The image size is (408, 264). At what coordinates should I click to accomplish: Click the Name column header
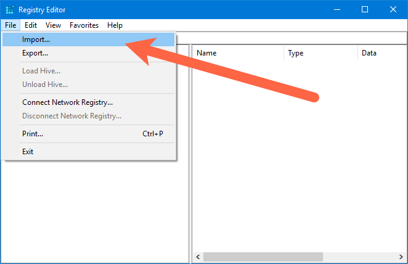tap(238, 53)
